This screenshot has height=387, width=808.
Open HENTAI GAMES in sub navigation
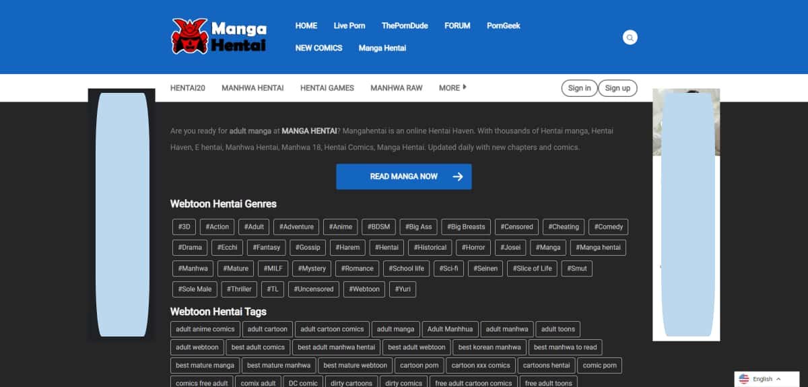pos(327,87)
